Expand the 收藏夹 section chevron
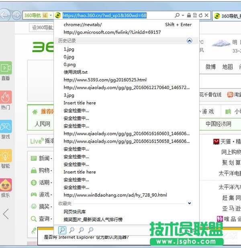The height and width of the screenshot is (248, 241). 190,203
